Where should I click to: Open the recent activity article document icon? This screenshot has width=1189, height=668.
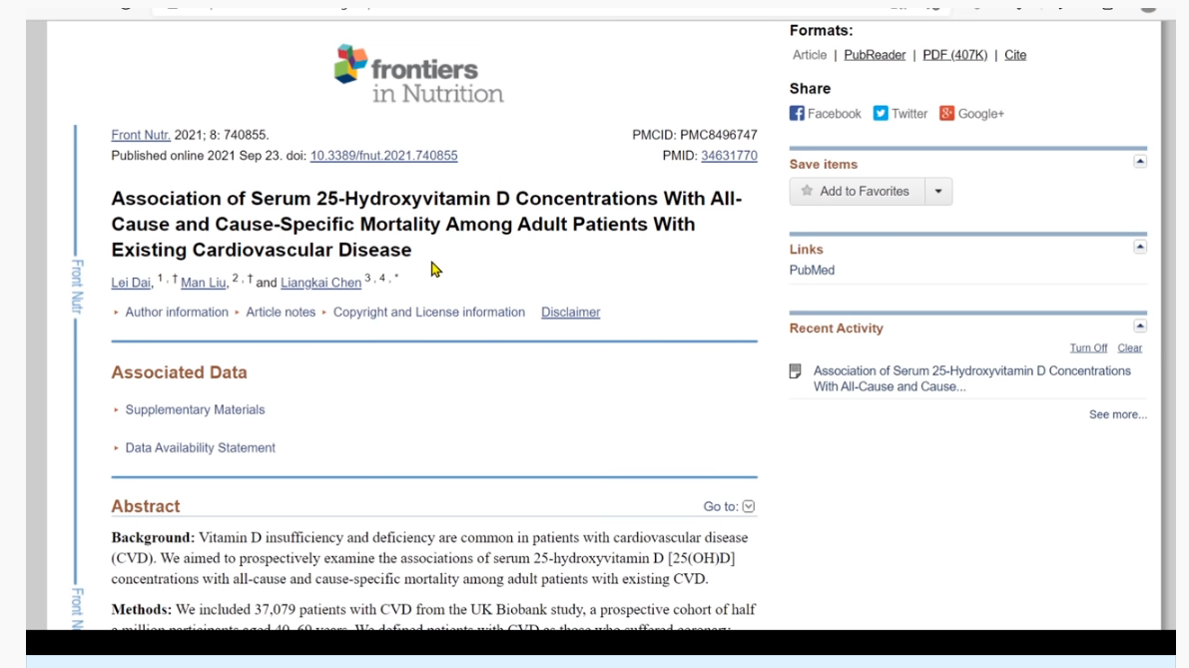(x=796, y=370)
